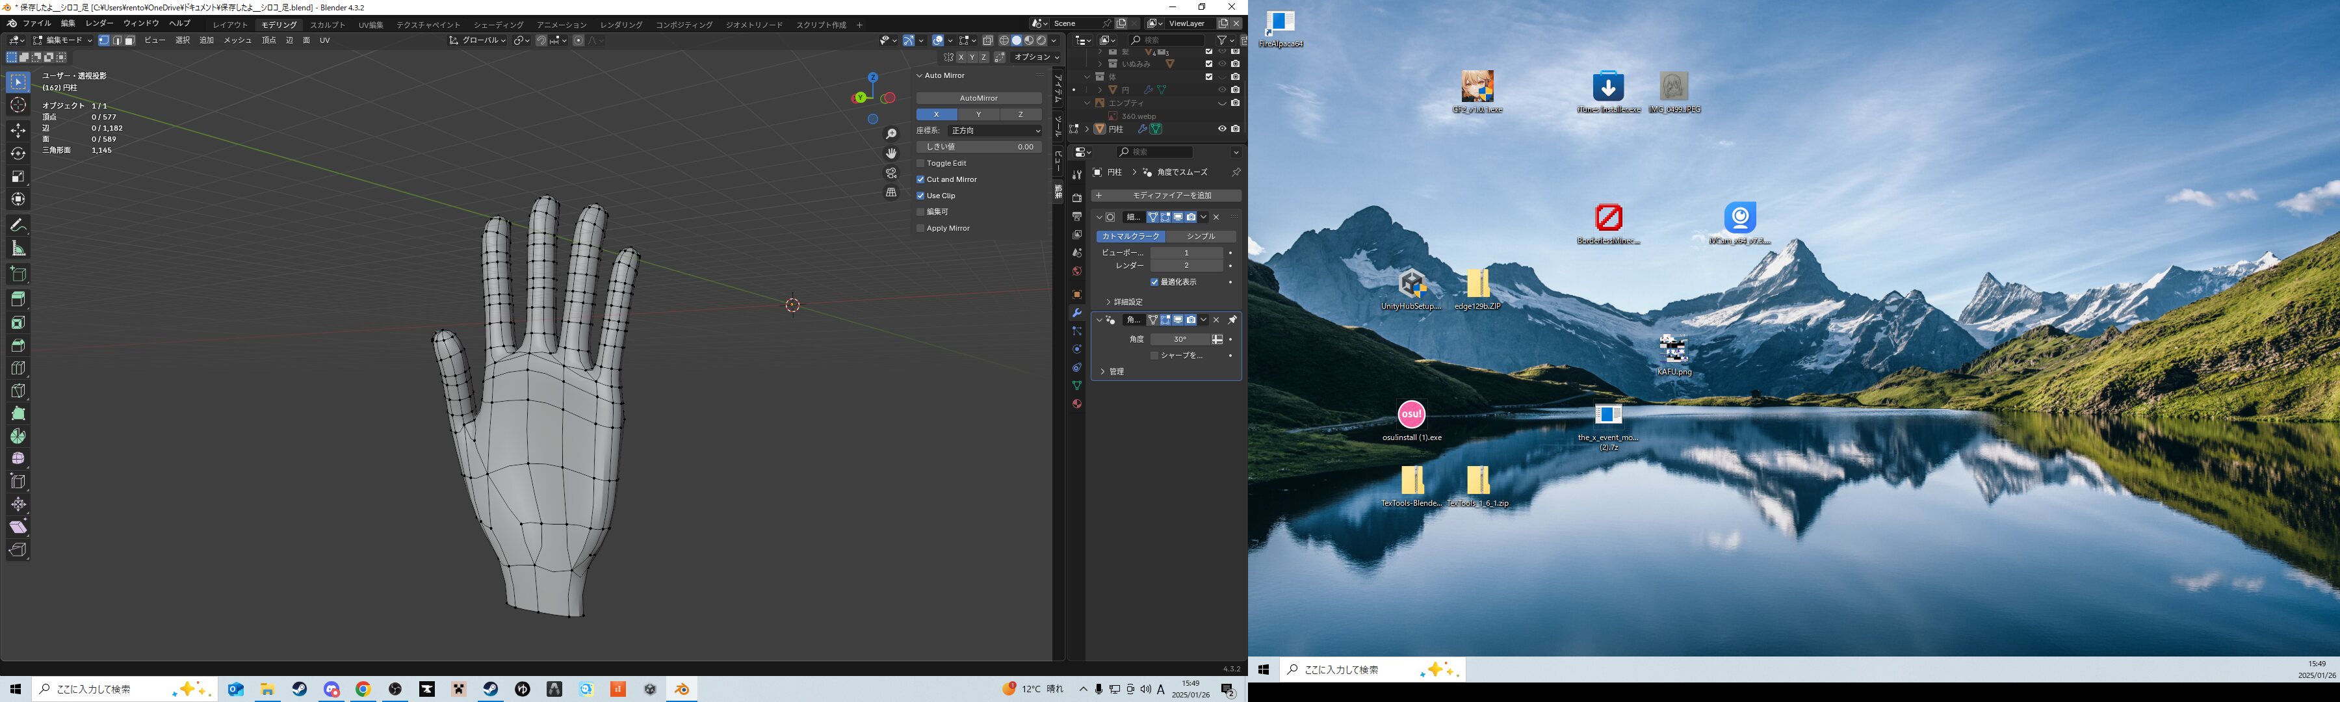Select the Knife tool
Screen dimensions: 2340x702
(x=18, y=391)
